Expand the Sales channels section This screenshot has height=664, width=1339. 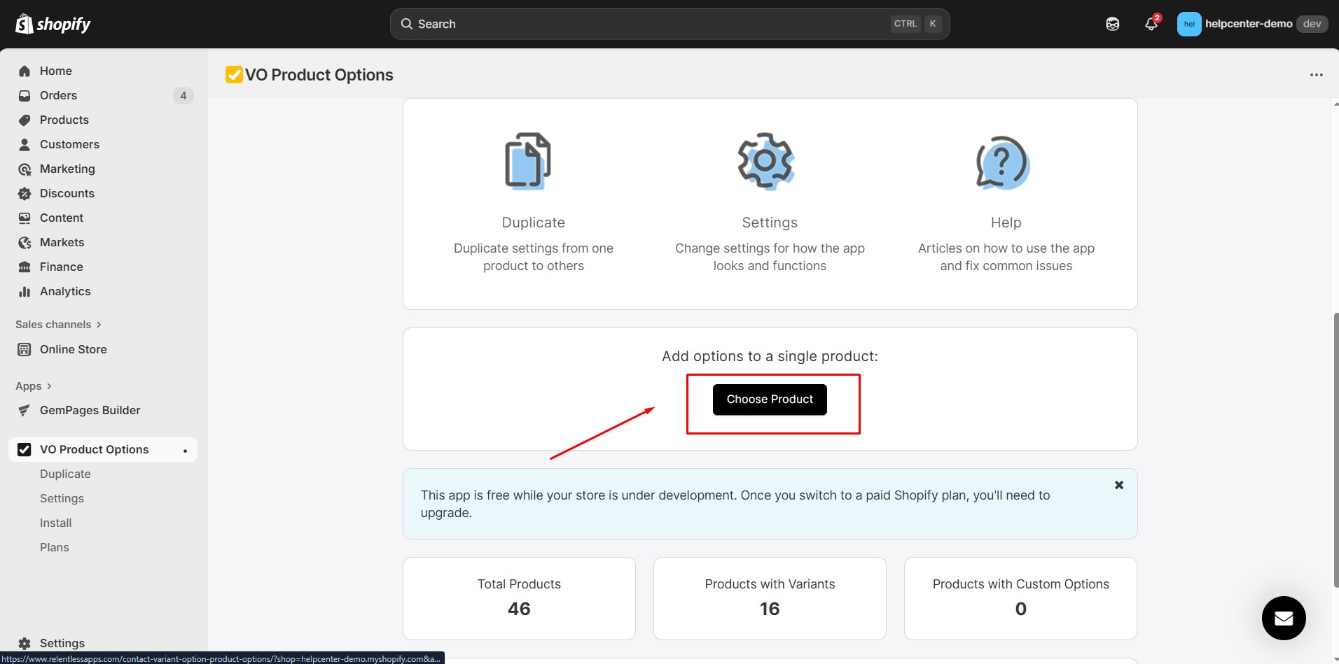pyautogui.click(x=58, y=325)
